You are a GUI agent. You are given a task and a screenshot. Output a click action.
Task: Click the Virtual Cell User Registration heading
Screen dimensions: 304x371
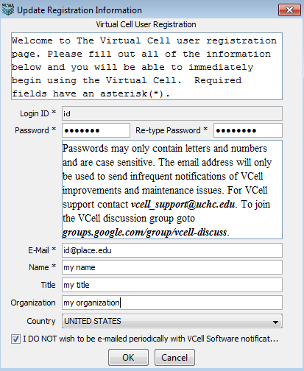[146, 24]
